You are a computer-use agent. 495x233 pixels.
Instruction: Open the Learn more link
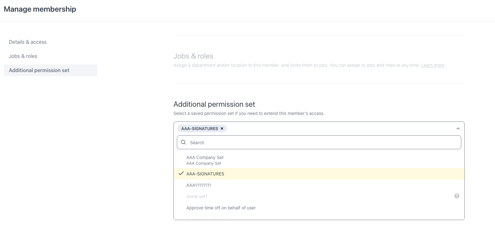point(432,65)
